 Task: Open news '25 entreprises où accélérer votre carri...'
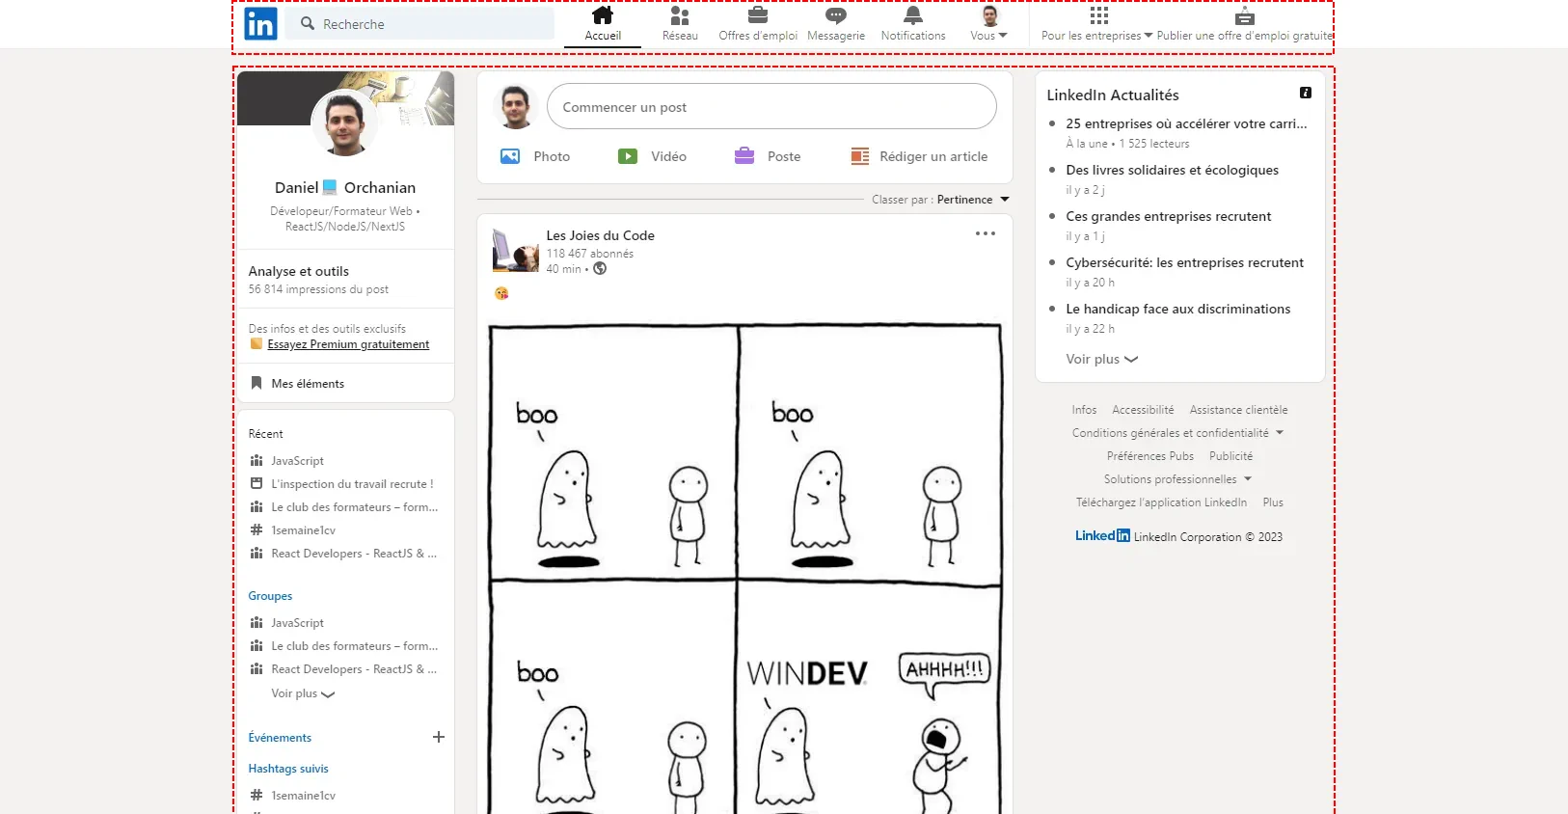click(x=1186, y=123)
